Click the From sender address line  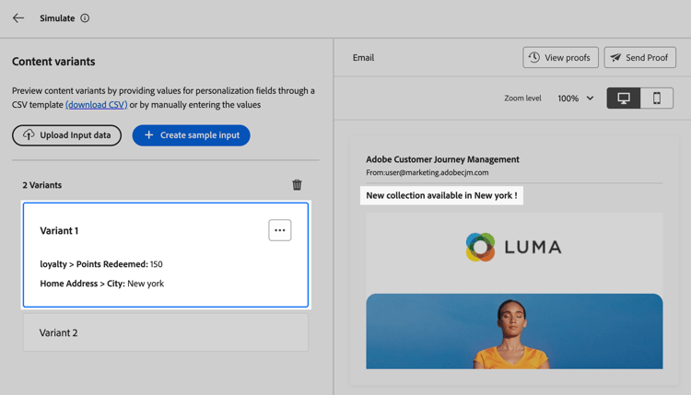[427, 172]
